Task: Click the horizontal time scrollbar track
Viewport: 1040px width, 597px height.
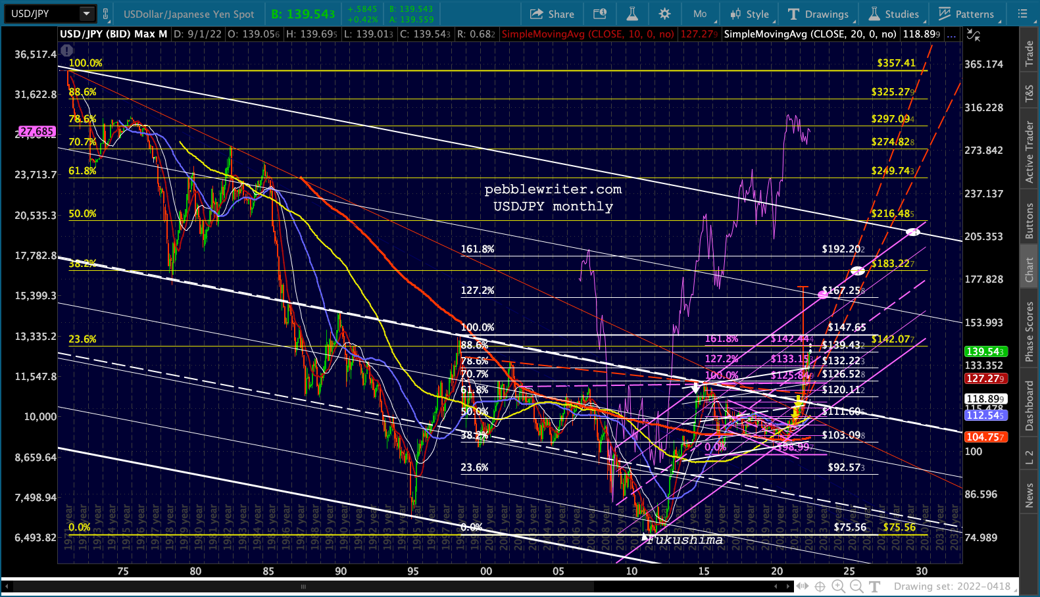Action: pos(399,586)
